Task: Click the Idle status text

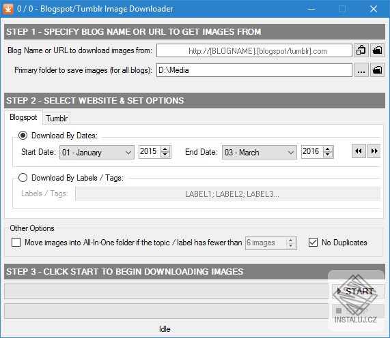Action: [165, 329]
